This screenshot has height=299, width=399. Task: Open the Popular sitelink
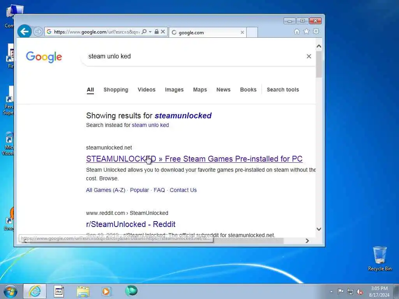click(139, 190)
